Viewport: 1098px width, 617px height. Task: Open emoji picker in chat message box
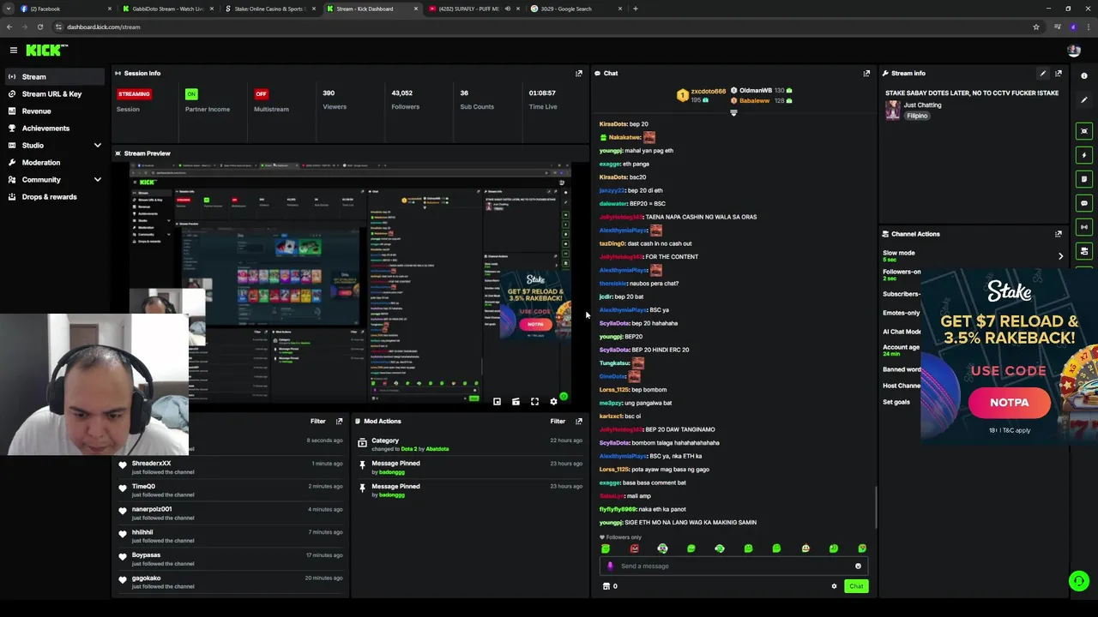pos(858,566)
